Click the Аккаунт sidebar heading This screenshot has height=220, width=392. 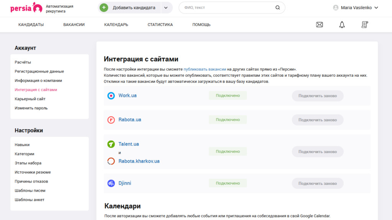pos(25,48)
